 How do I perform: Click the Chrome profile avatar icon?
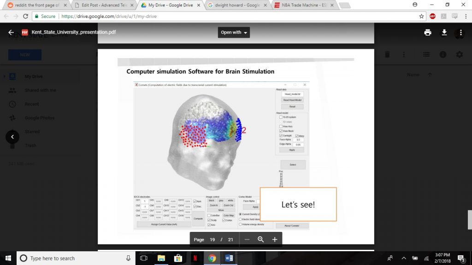415,5
